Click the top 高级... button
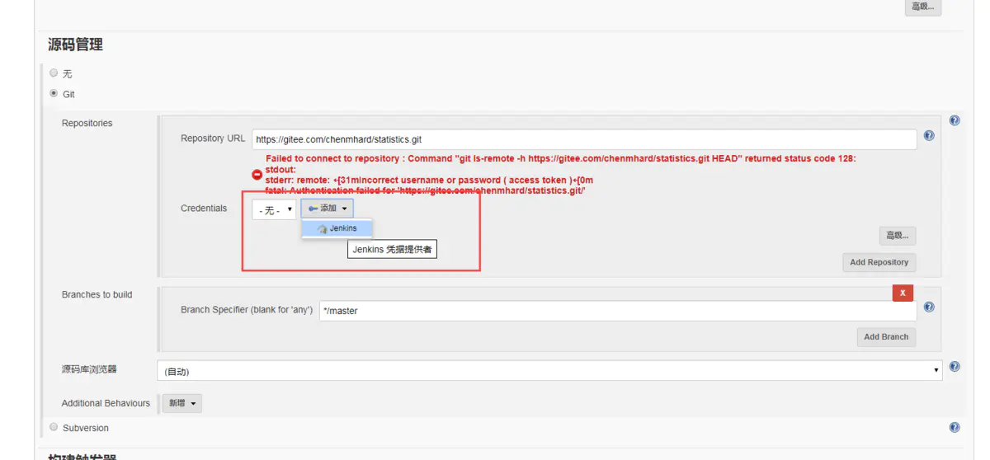 (x=923, y=7)
